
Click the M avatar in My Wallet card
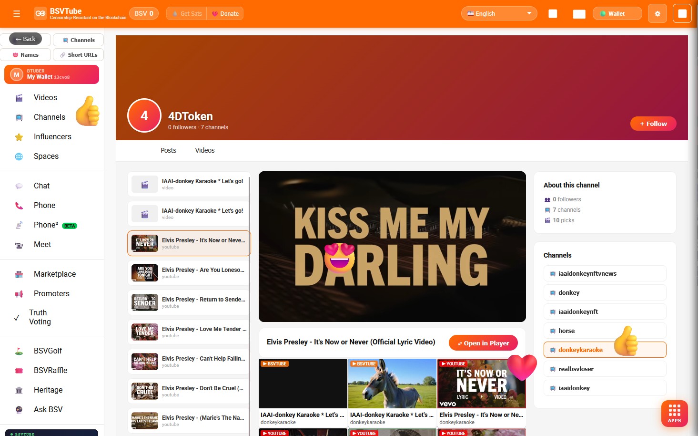coord(16,74)
